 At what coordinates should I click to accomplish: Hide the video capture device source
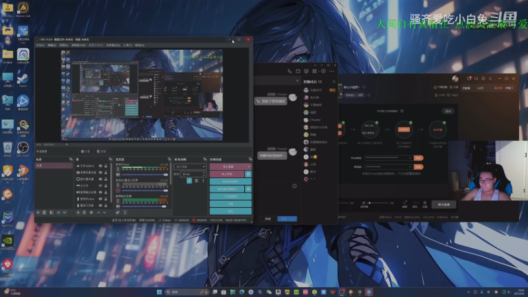coord(100,172)
